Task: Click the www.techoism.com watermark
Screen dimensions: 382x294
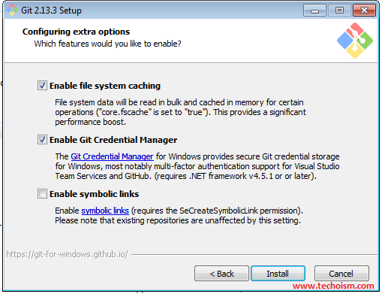Action: coord(333,286)
